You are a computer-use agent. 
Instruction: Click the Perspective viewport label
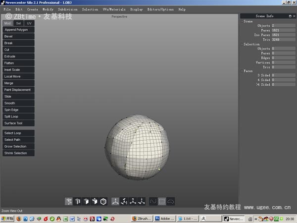click(119, 17)
